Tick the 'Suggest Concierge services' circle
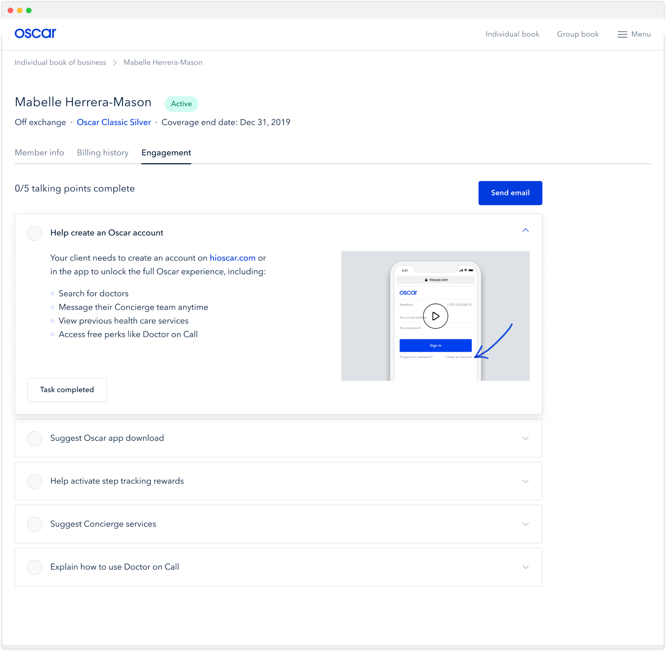The width and height of the screenshot is (666, 651). click(35, 524)
